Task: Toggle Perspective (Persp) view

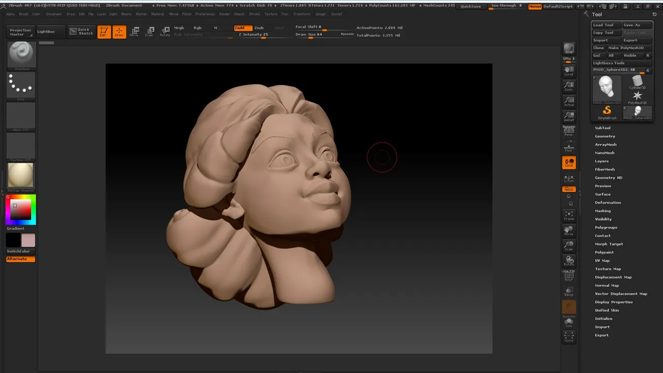Action: point(569,131)
